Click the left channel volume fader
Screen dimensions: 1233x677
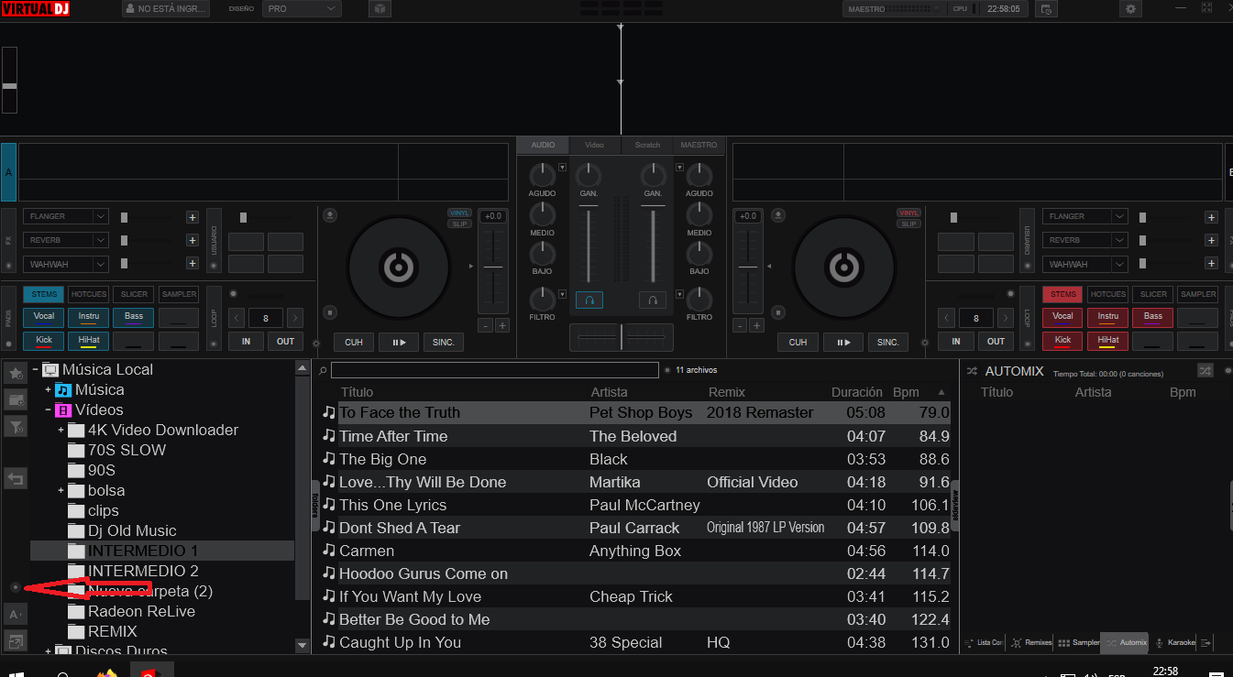tap(589, 244)
